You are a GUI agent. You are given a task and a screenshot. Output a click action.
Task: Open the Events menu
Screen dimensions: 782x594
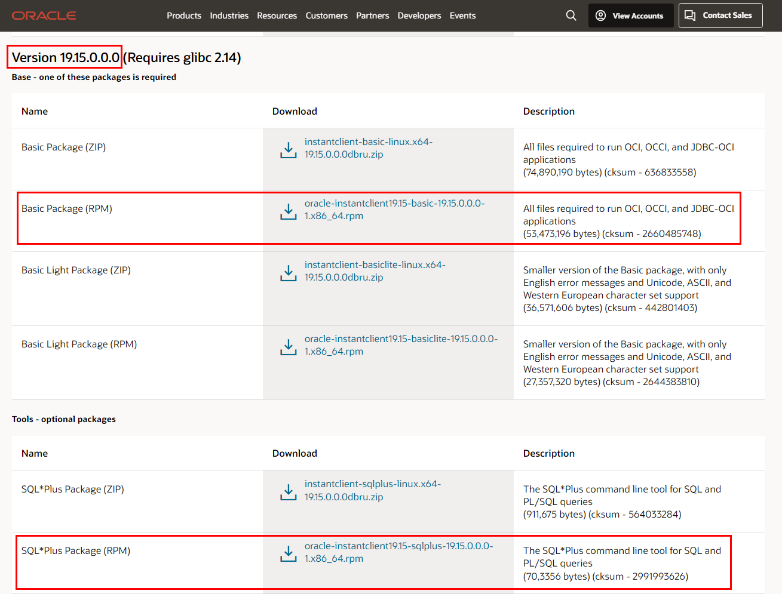click(x=462, y=16)
